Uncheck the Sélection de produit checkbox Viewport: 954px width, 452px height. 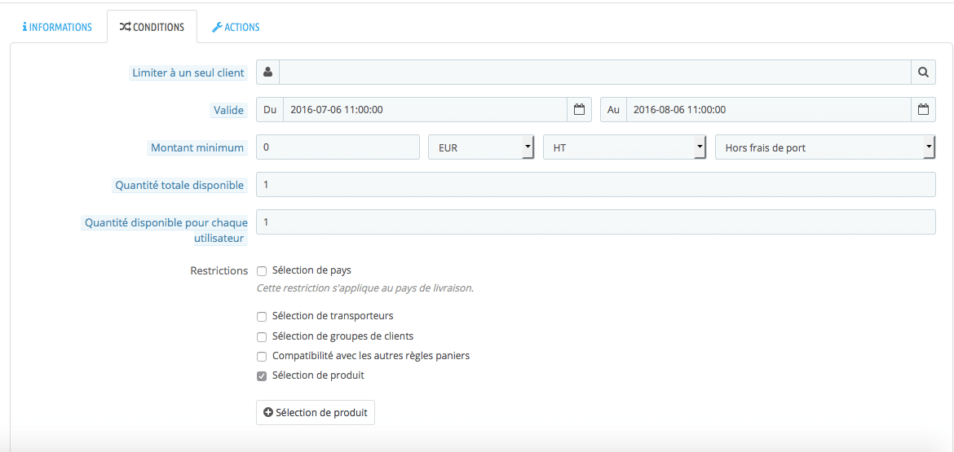(x=262, y=376)
